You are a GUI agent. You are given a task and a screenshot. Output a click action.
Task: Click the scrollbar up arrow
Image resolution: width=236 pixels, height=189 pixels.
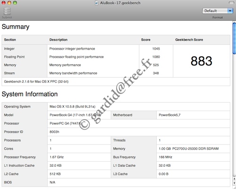(235, 179)
